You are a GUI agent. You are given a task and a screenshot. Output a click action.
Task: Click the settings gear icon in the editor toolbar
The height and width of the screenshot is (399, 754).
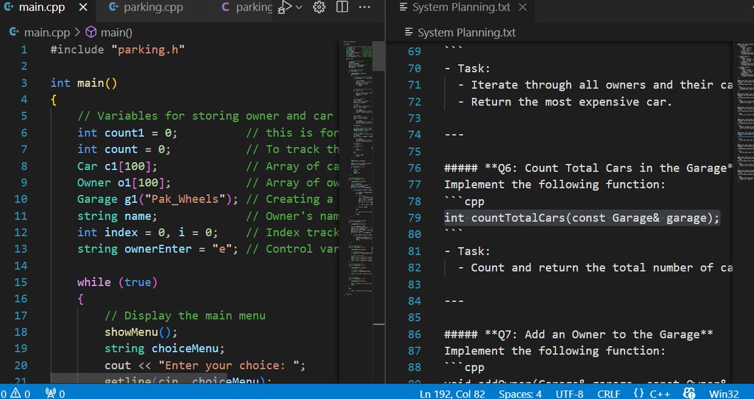319,8
